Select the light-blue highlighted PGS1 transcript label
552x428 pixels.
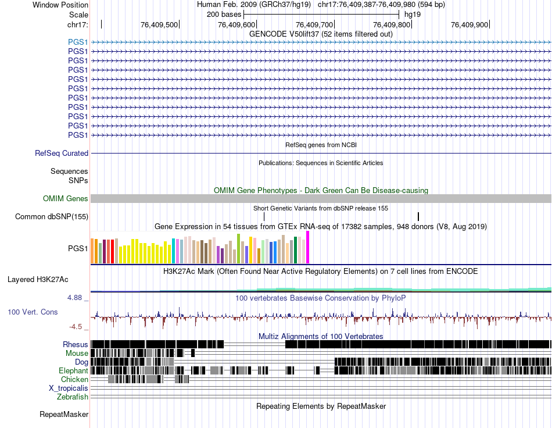point(78,42)
